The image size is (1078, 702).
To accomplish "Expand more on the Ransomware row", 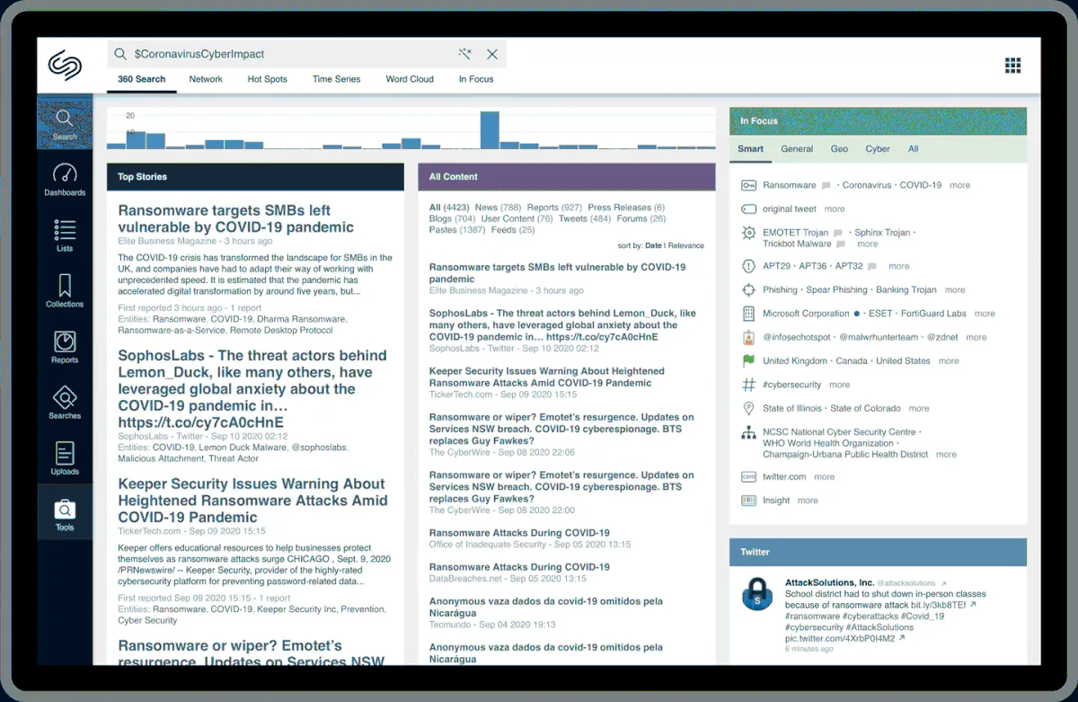I will click(x=959, y=185).
